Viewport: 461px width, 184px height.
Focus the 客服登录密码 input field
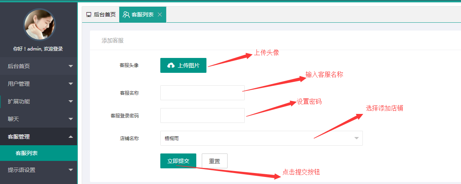tap(202, 115)
